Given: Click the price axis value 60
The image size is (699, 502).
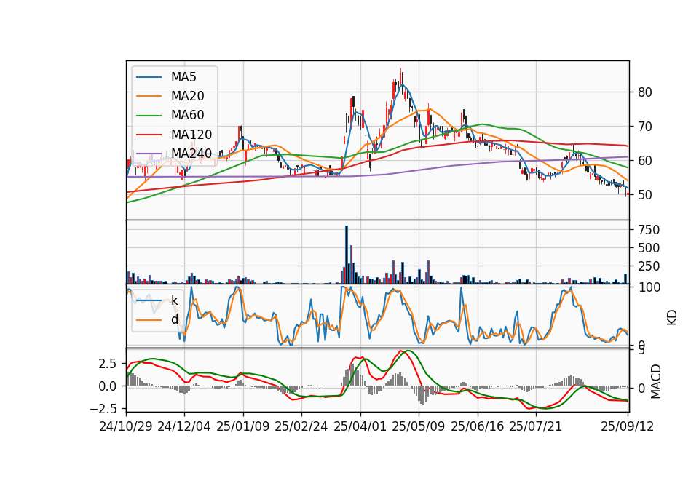Looking at the screenshot, I should pos(645,161).
